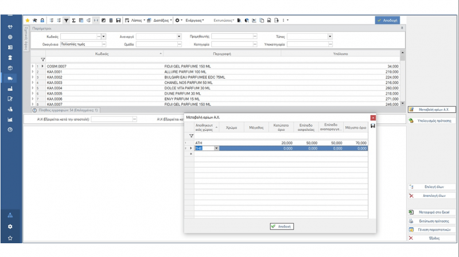Select the ALLURE PARFUM 100 ML row text
Image resolution: width=459 pixels, height=257 pixels.
tap(185, 72)
